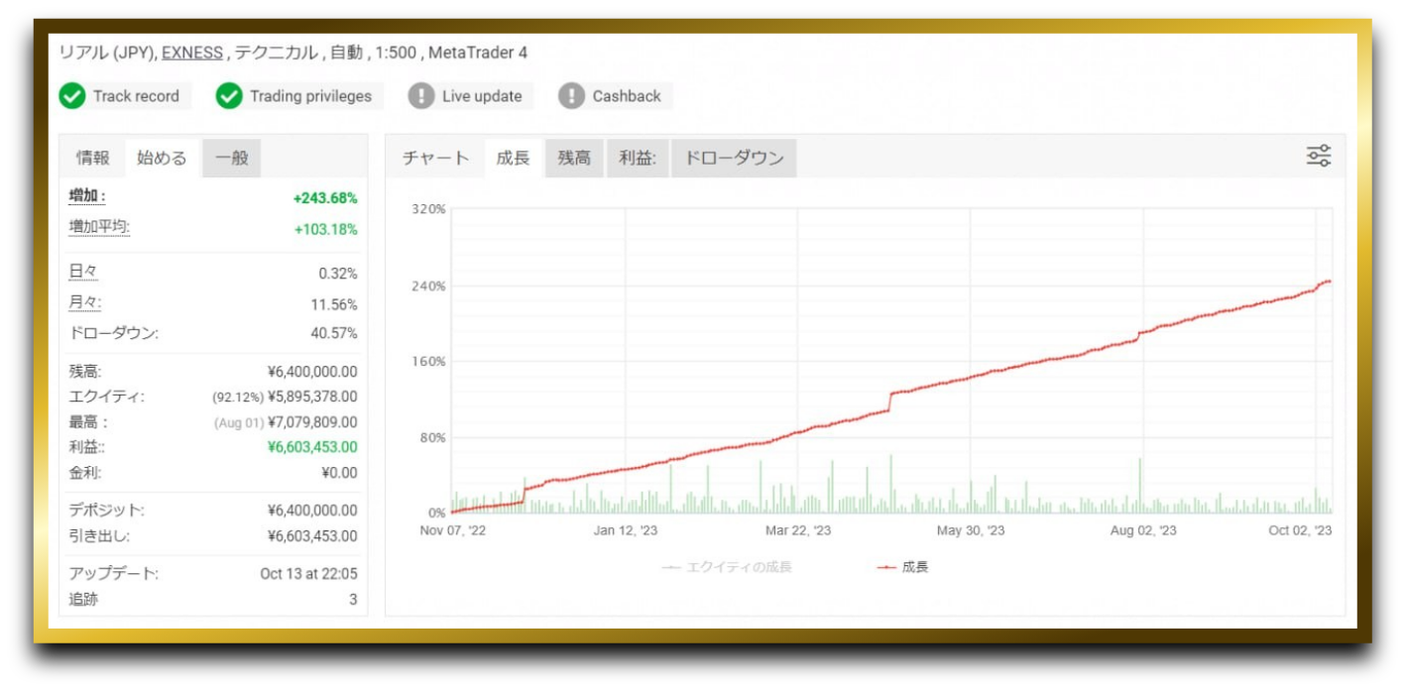Click the green Track record checkmark icon
The height and width of the screenshot is (692, 1406).
72,96
